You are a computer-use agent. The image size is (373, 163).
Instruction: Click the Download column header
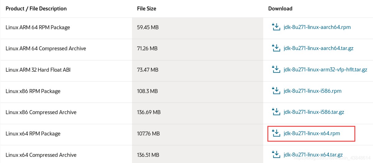coord(280,8)
